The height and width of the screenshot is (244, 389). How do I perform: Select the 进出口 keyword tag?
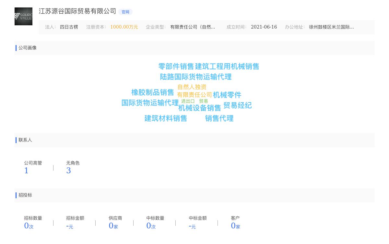coord(188,101)
